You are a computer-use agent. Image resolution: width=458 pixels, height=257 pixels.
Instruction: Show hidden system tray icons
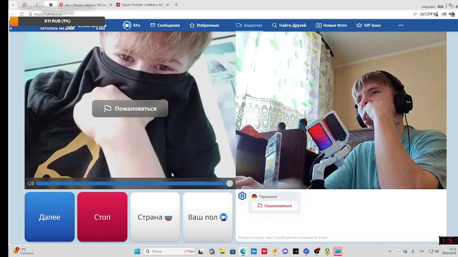(x=390, y=251)
